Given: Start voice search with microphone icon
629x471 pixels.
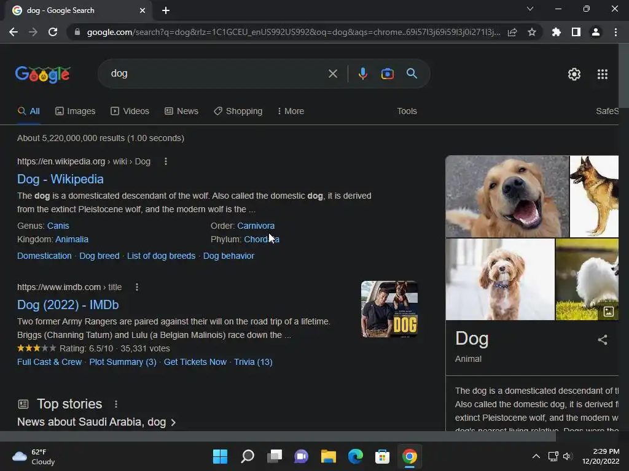Looking at the screenshot, I should pos(362,74).
